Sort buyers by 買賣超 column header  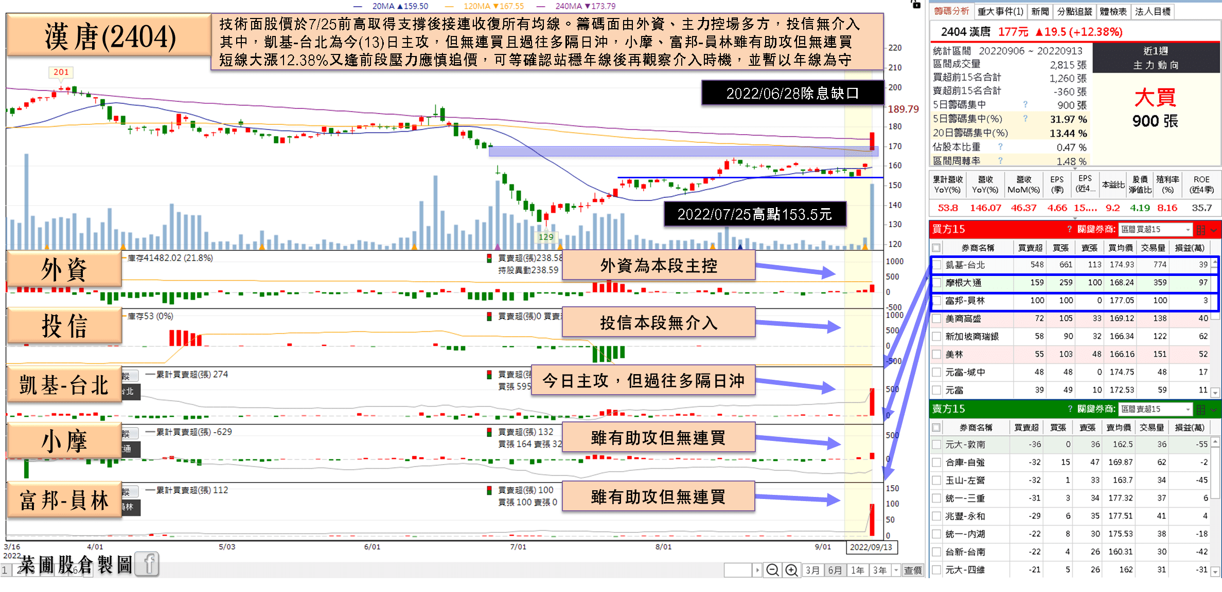[x=1030, y=248]
